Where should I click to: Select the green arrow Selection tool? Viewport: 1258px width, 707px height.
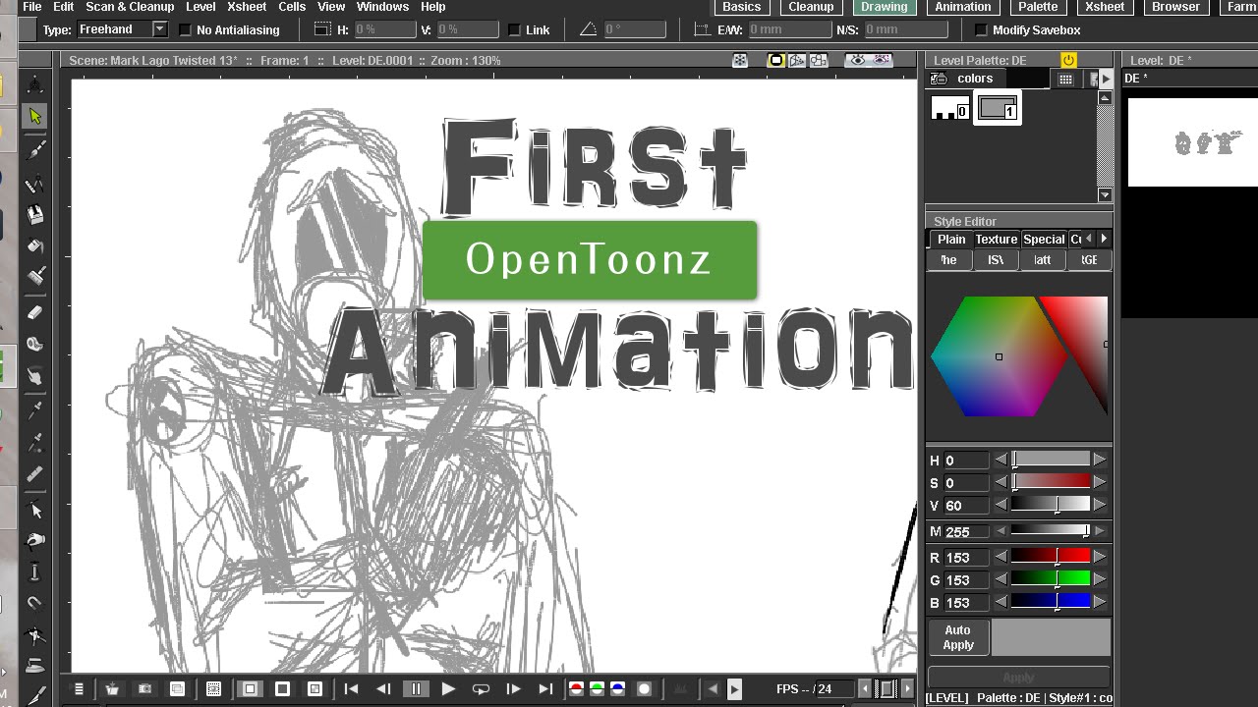pos(35,116)
